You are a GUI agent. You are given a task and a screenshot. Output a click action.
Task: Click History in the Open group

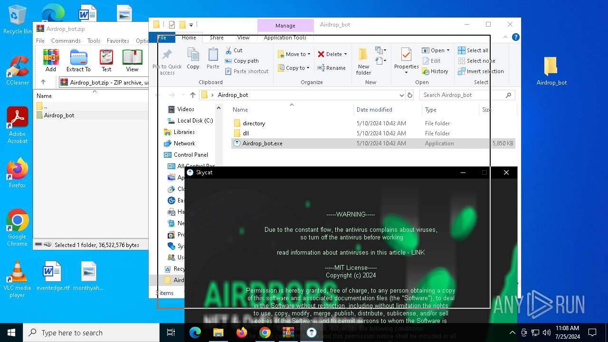point(435,71)
